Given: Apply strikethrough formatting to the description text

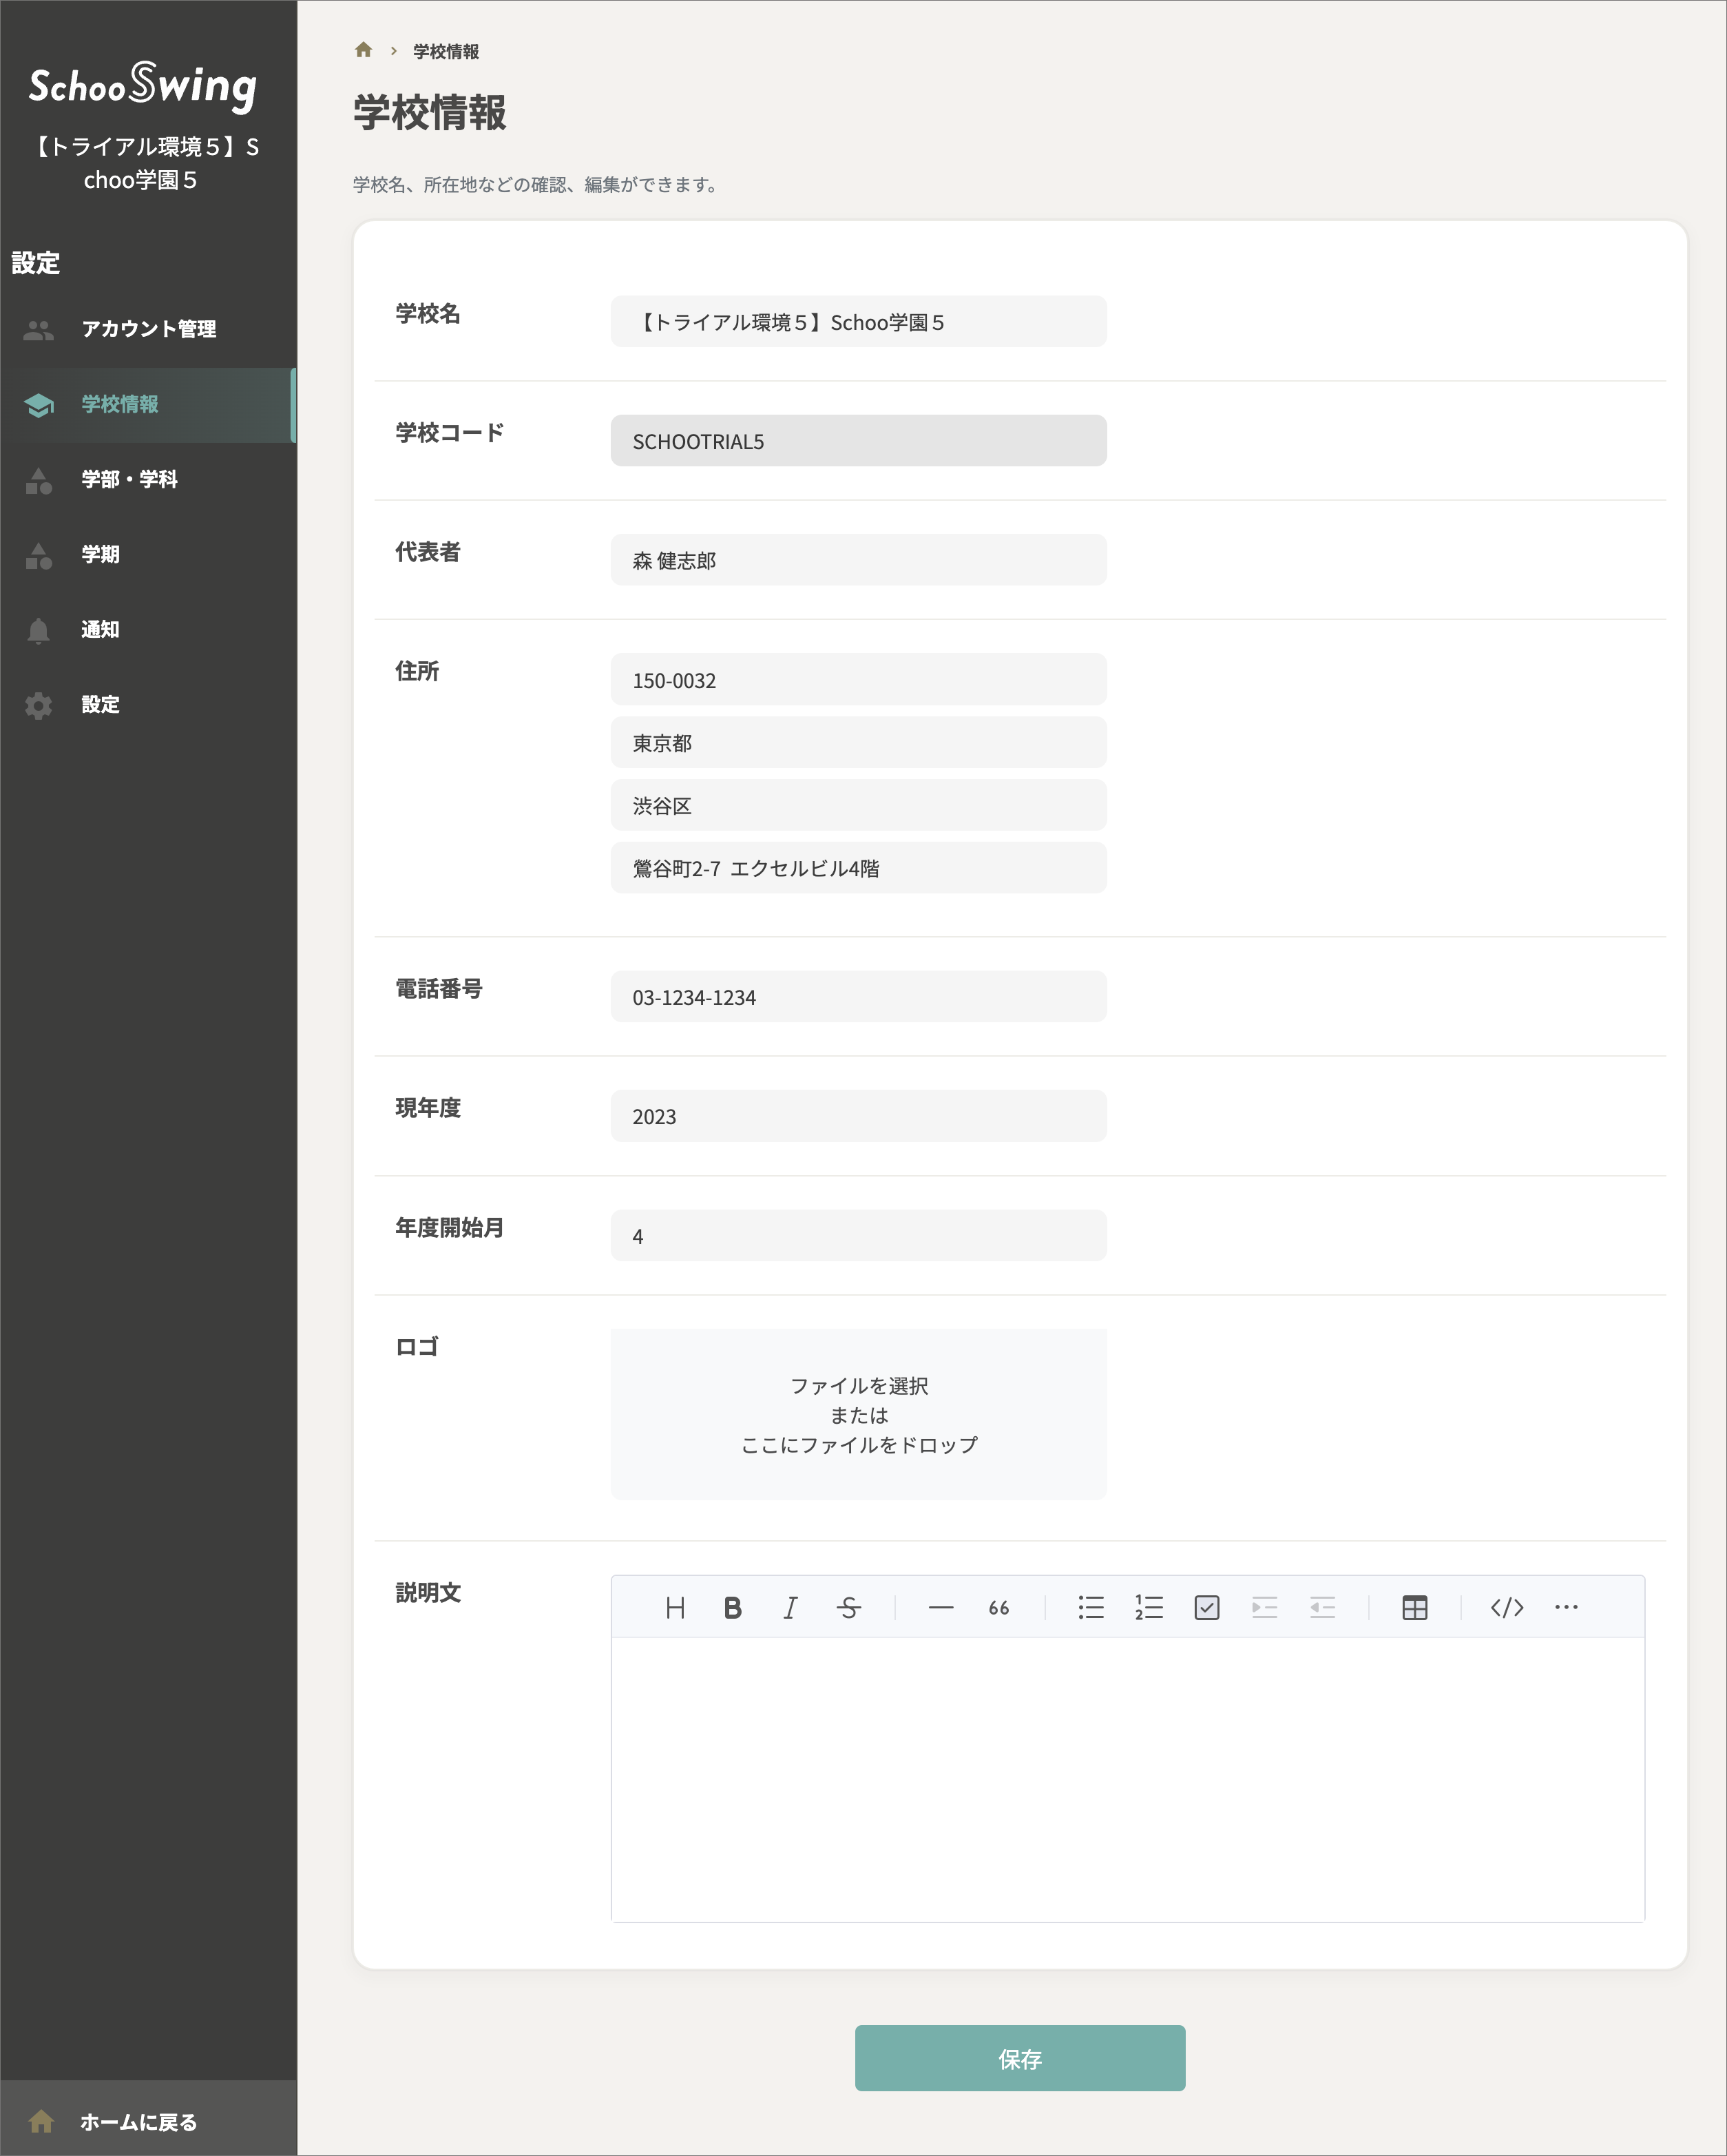Looking at the screenshot, I should [848, 1607].
